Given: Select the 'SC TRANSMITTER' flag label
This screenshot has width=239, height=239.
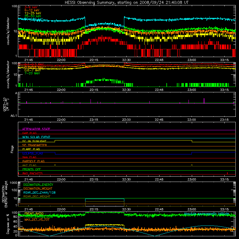Looking at the screenshot, I should (35, 145).
